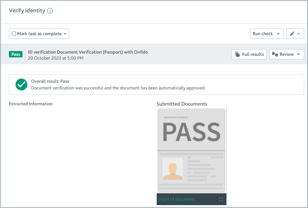Screen dimensions: 308x208
Task: Expand the document image to fullscreen
Action: click(221, 199)
